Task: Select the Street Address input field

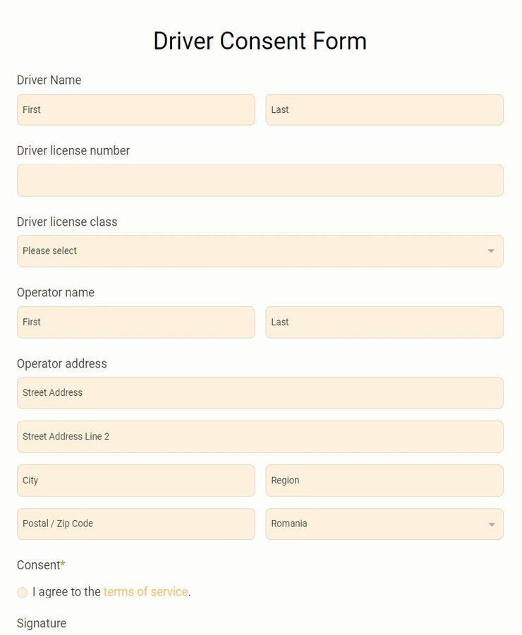Action: coord(260,393)
